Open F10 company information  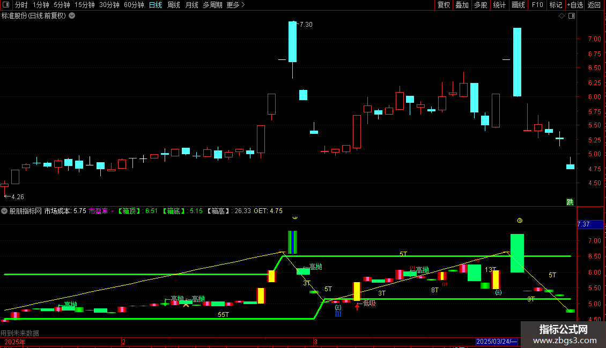click(x=537, y=5)
